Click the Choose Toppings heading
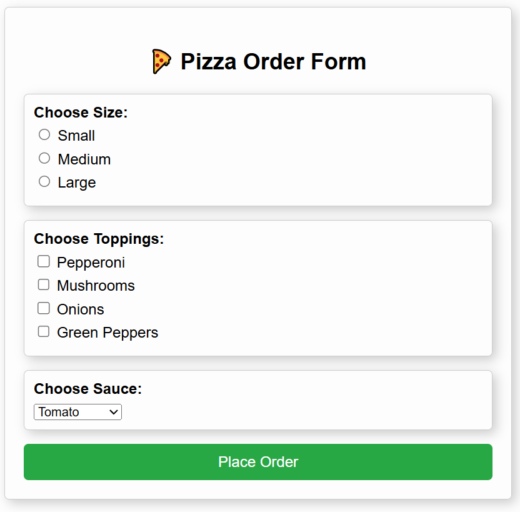Image resolution: width=520 pixels, height=512 pixels. click(x=99, y=239)
